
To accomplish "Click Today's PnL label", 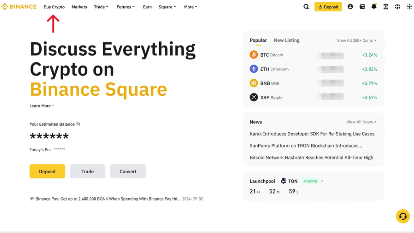I will [x=40, y=150].
